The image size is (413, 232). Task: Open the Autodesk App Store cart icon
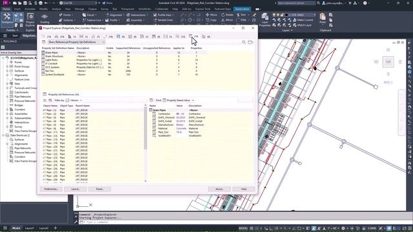click(350, 3)
